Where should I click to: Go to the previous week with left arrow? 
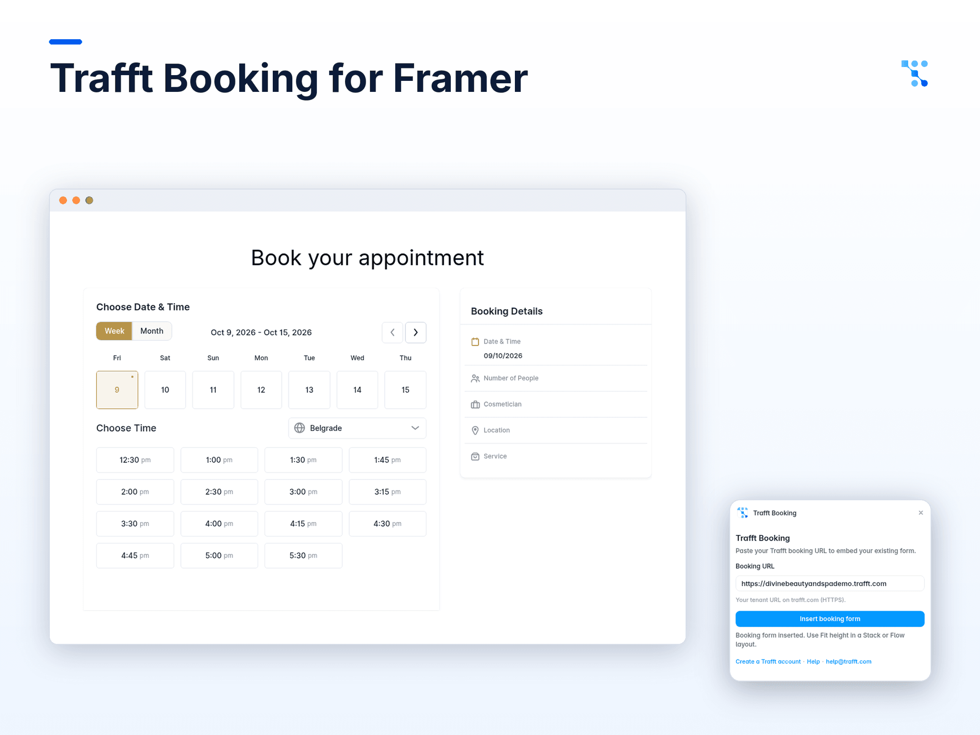392,332
